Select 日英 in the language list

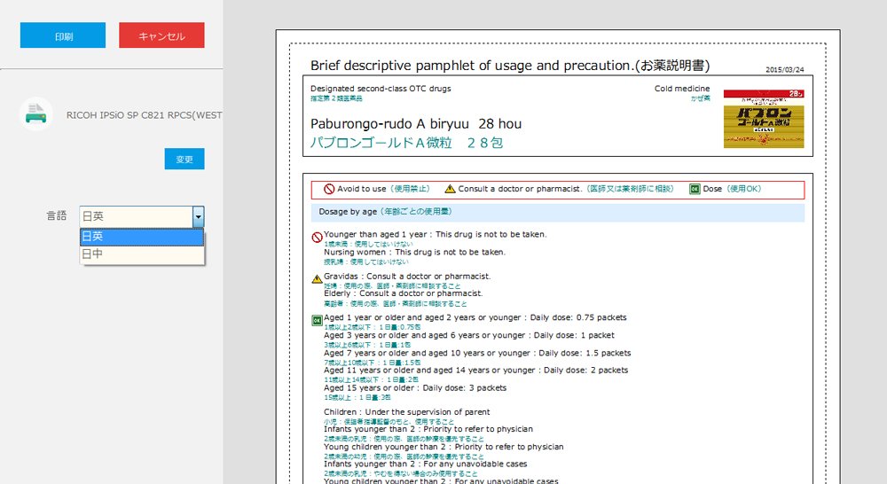point(141,237)
